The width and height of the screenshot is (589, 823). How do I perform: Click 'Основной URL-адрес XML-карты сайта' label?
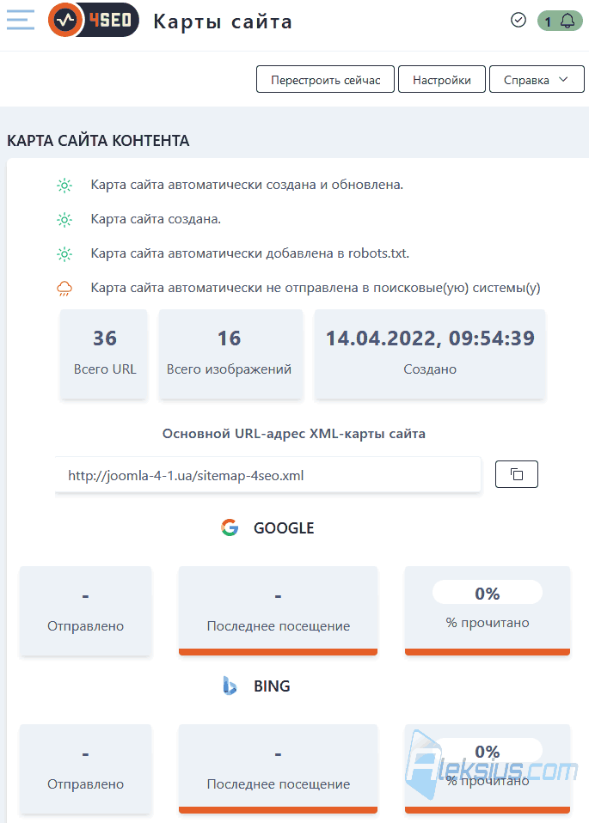tap(294, 434)
